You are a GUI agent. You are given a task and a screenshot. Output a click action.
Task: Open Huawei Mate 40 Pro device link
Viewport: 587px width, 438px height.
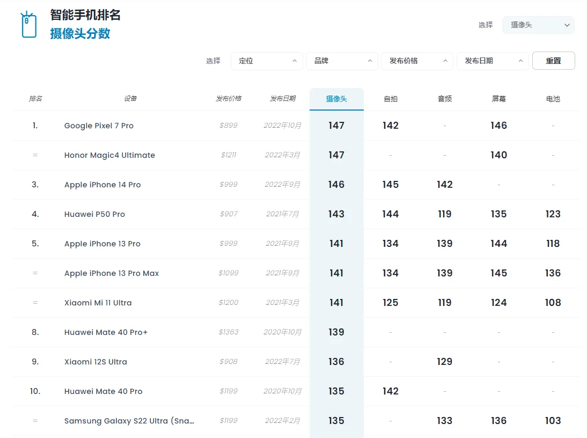coord(104,392)
